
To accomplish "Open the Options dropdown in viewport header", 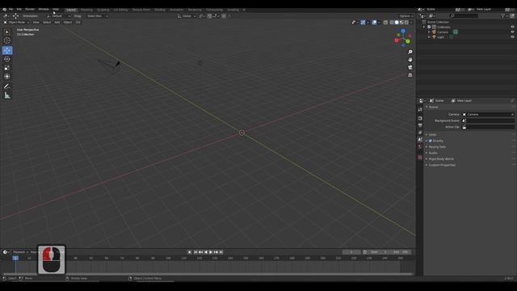I will click(406, 16).
